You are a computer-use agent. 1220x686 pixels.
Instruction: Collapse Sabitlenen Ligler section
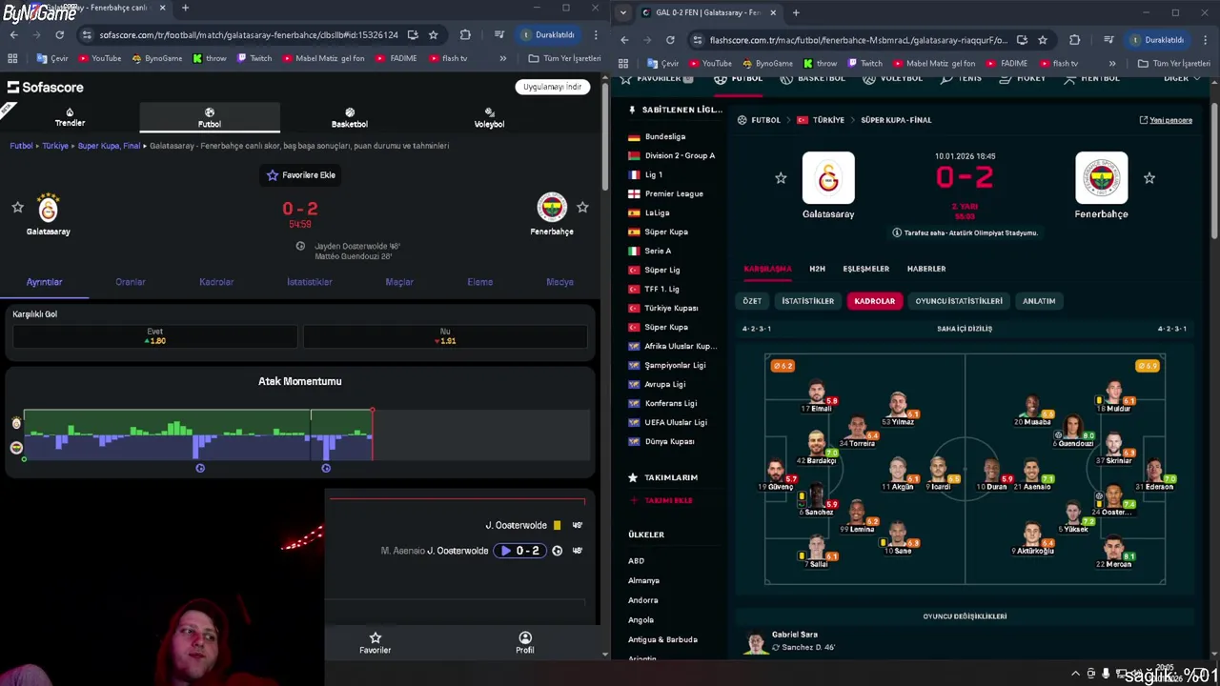pos(676,110)
